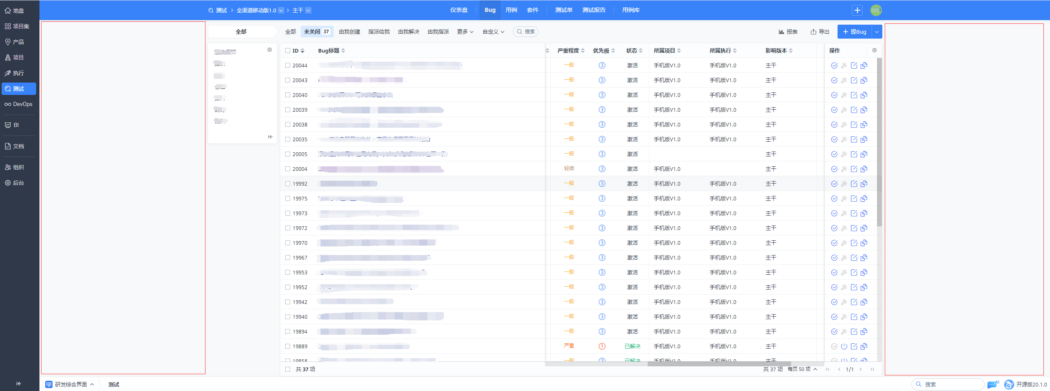This screenshot has height=391, width=1050.
Task: Select all bugs via the ID header checkbox
Action: [x=288, y=51]
